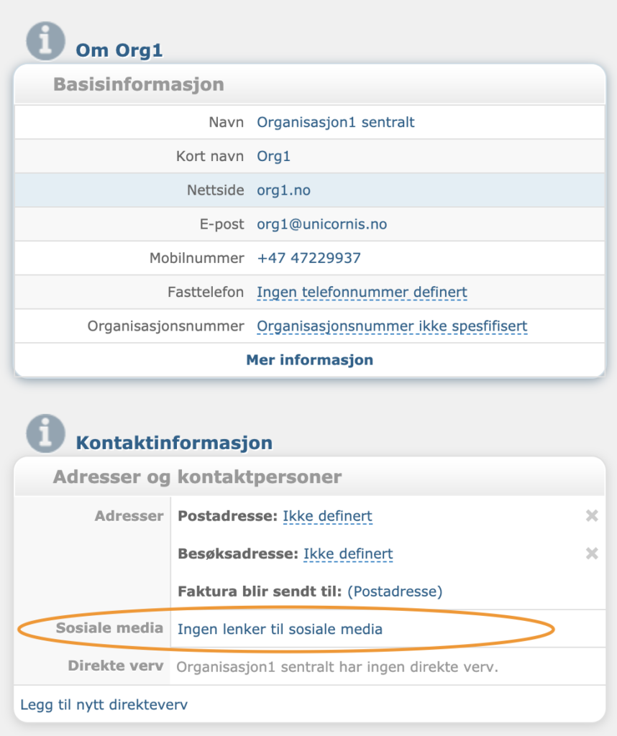617x736 pixels.
Task: Change invoice destination (Postadresse)
Action: click(x=394, y=591)
